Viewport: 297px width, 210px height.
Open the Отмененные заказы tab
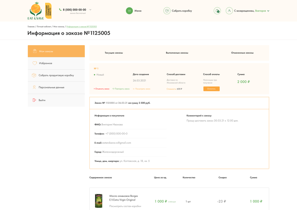point(242,53)
